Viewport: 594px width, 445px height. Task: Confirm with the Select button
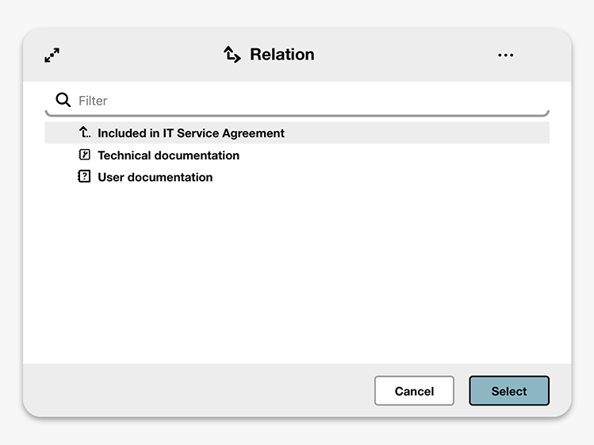508,391
